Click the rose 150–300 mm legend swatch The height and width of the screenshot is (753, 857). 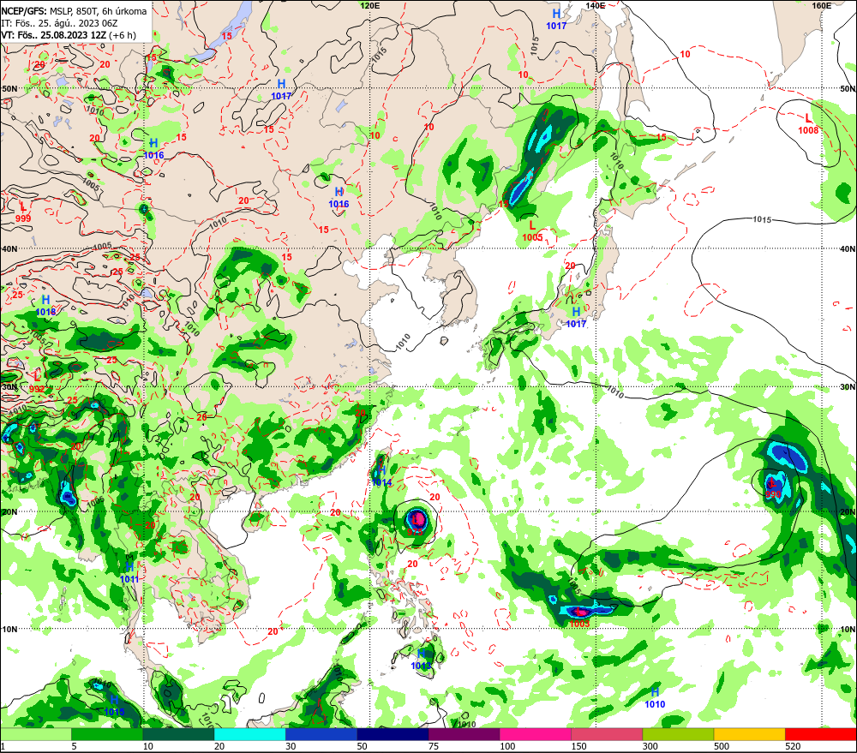[x=607, y=734]
